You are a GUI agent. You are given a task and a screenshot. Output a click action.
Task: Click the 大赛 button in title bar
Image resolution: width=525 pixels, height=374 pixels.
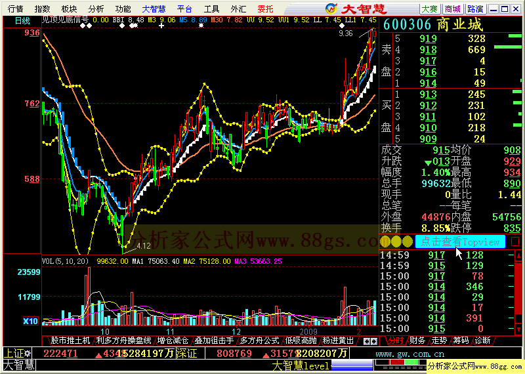pos(430,9)
